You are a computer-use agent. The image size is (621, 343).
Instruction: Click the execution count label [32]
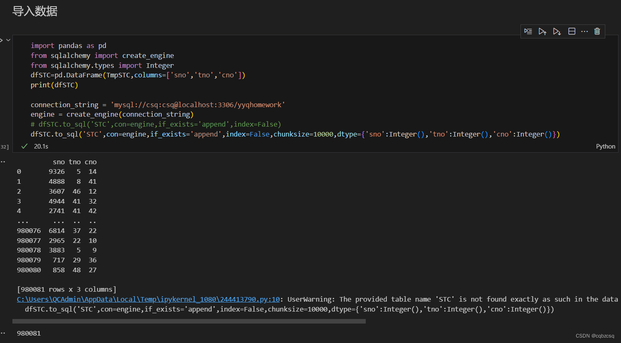pos(4,146)
